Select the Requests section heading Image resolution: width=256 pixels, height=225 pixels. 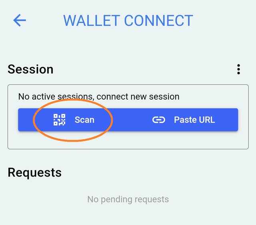(34, 172)
